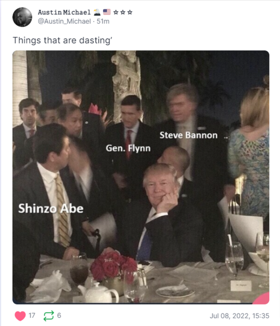Open the Jul 08, 2022 timestamp
280x326 pixels.
pyautogui.click(x=240, y=316)
